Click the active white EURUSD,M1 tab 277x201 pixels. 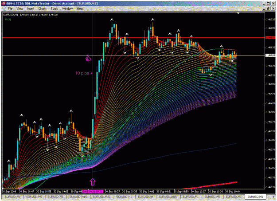click(255, 197)
